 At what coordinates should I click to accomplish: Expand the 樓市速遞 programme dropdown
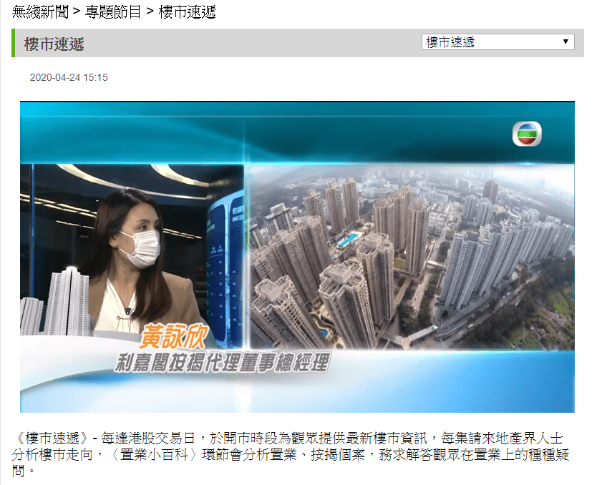click(x=498, y=41)
